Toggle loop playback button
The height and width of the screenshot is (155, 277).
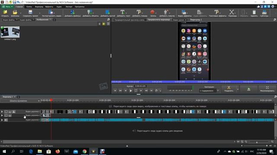point(136,91)
